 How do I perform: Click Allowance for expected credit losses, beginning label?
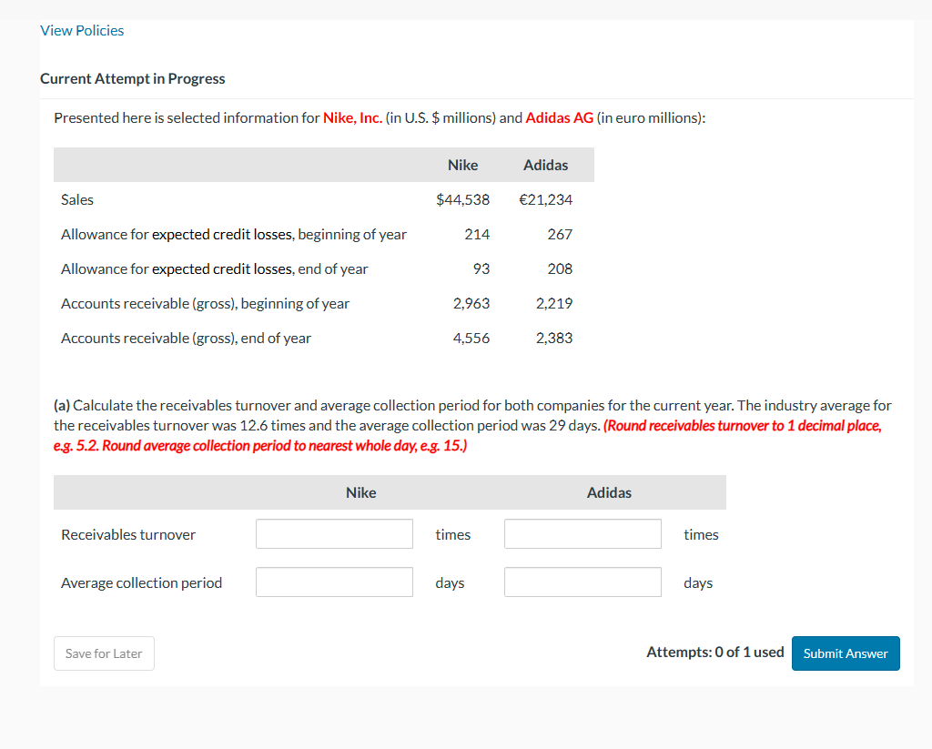234,234
